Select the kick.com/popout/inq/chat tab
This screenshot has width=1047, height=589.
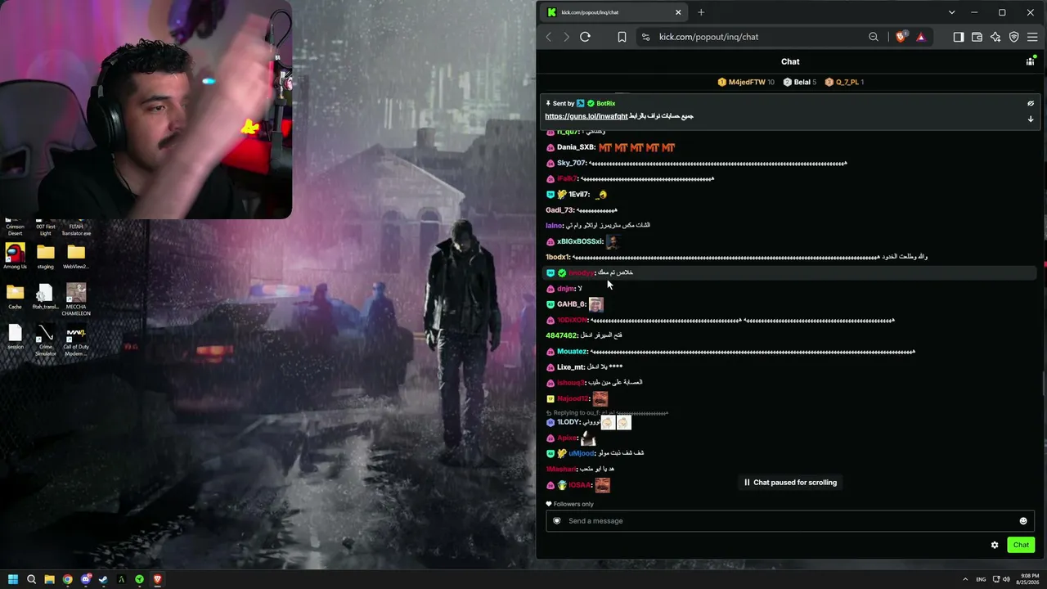615,12
